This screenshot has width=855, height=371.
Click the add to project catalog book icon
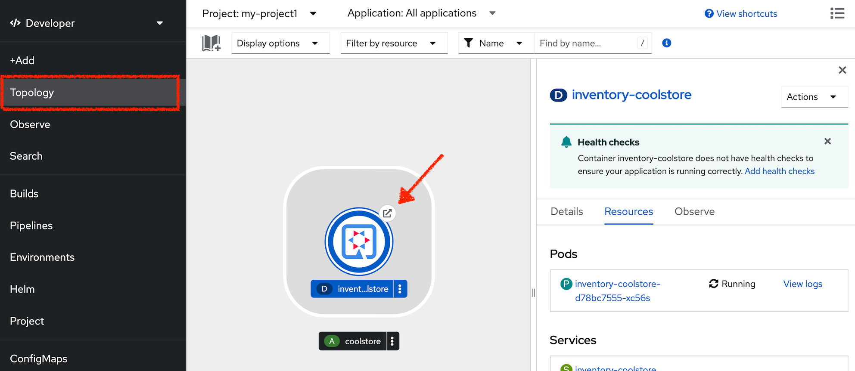211,43
